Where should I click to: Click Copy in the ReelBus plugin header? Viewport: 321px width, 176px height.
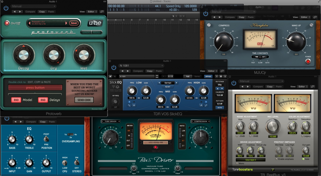tap(270, 87)
